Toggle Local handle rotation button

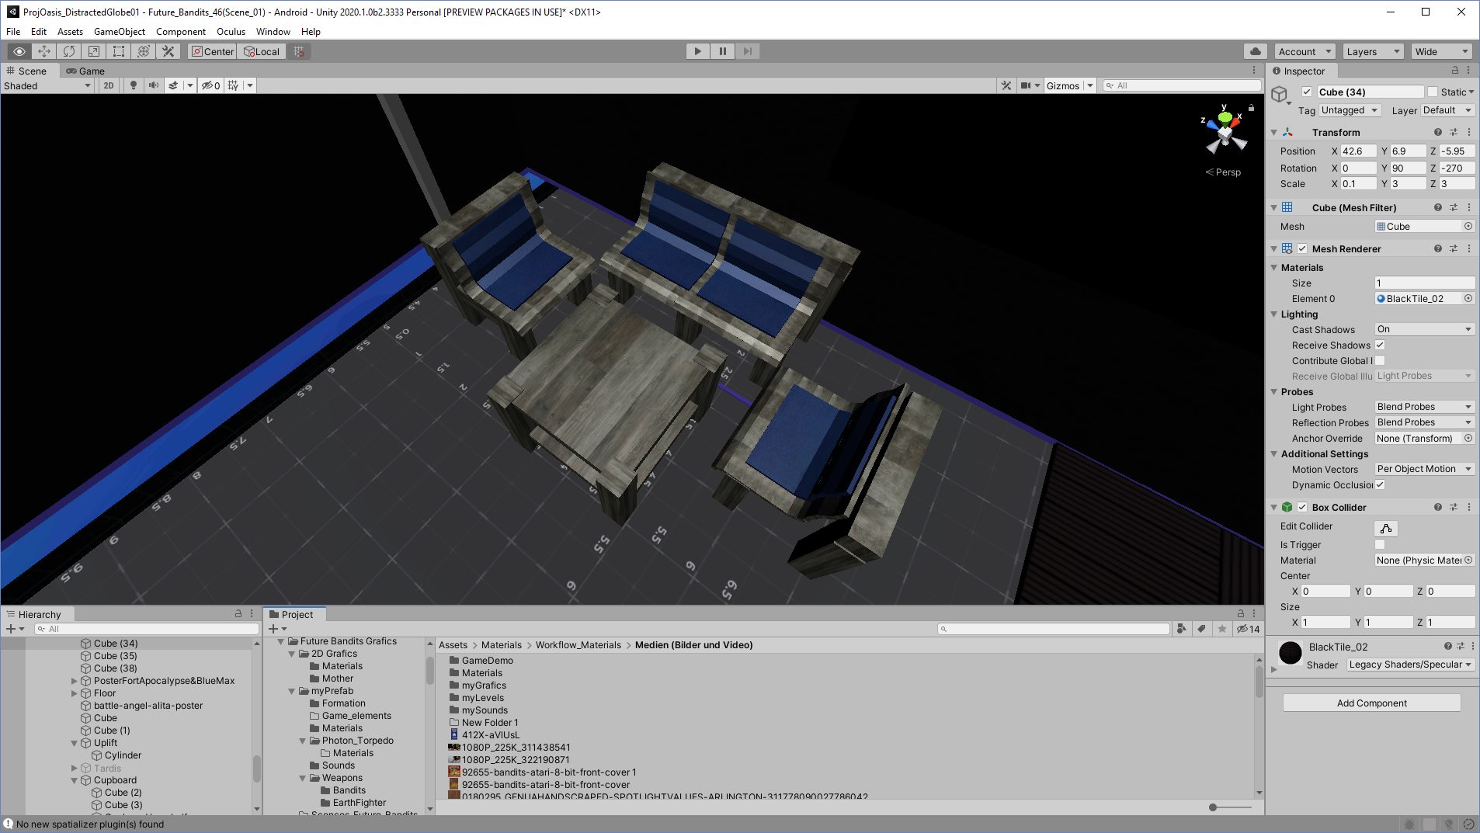click(262, 51)
